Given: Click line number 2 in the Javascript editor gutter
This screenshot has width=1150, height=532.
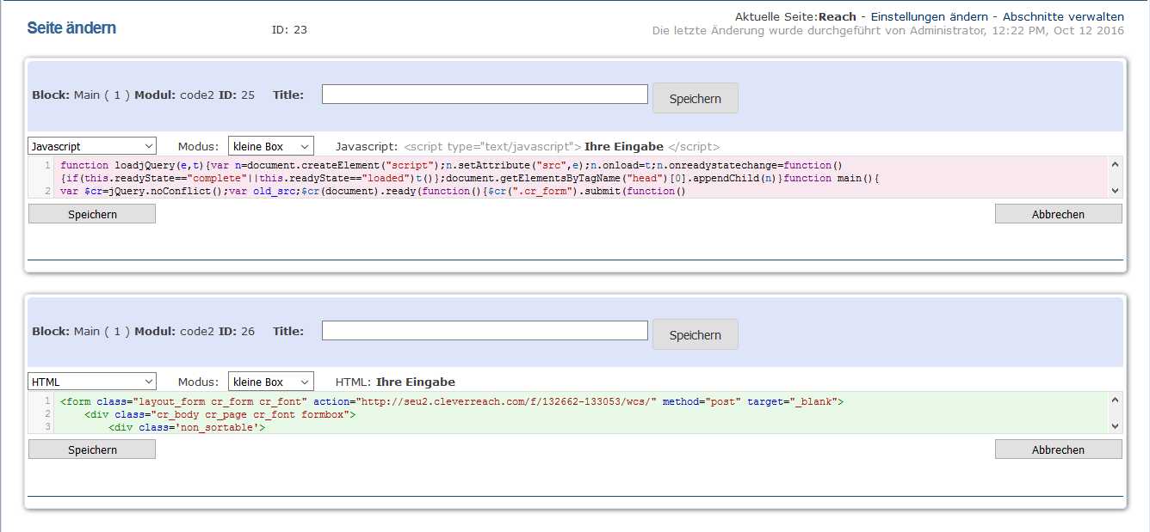Looking at the screenshot, I should click(47, 191).
